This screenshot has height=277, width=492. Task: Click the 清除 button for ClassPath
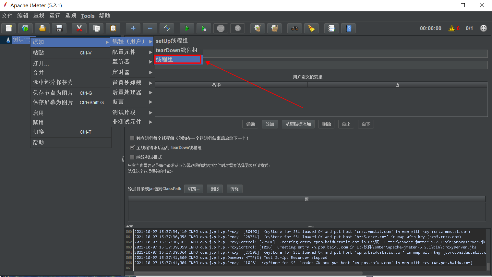tap(234, 189)
